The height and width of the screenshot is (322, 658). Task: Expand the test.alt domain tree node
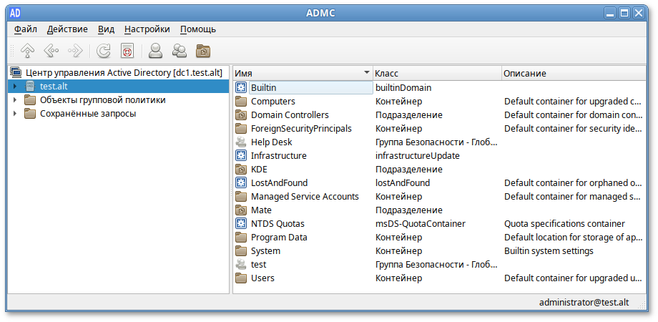15,87
